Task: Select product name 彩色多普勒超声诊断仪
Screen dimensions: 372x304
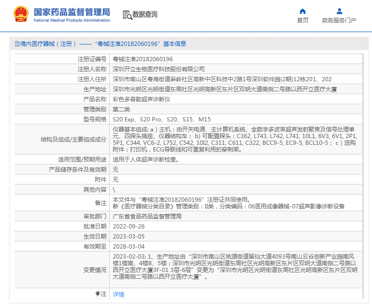Action: 141,99
